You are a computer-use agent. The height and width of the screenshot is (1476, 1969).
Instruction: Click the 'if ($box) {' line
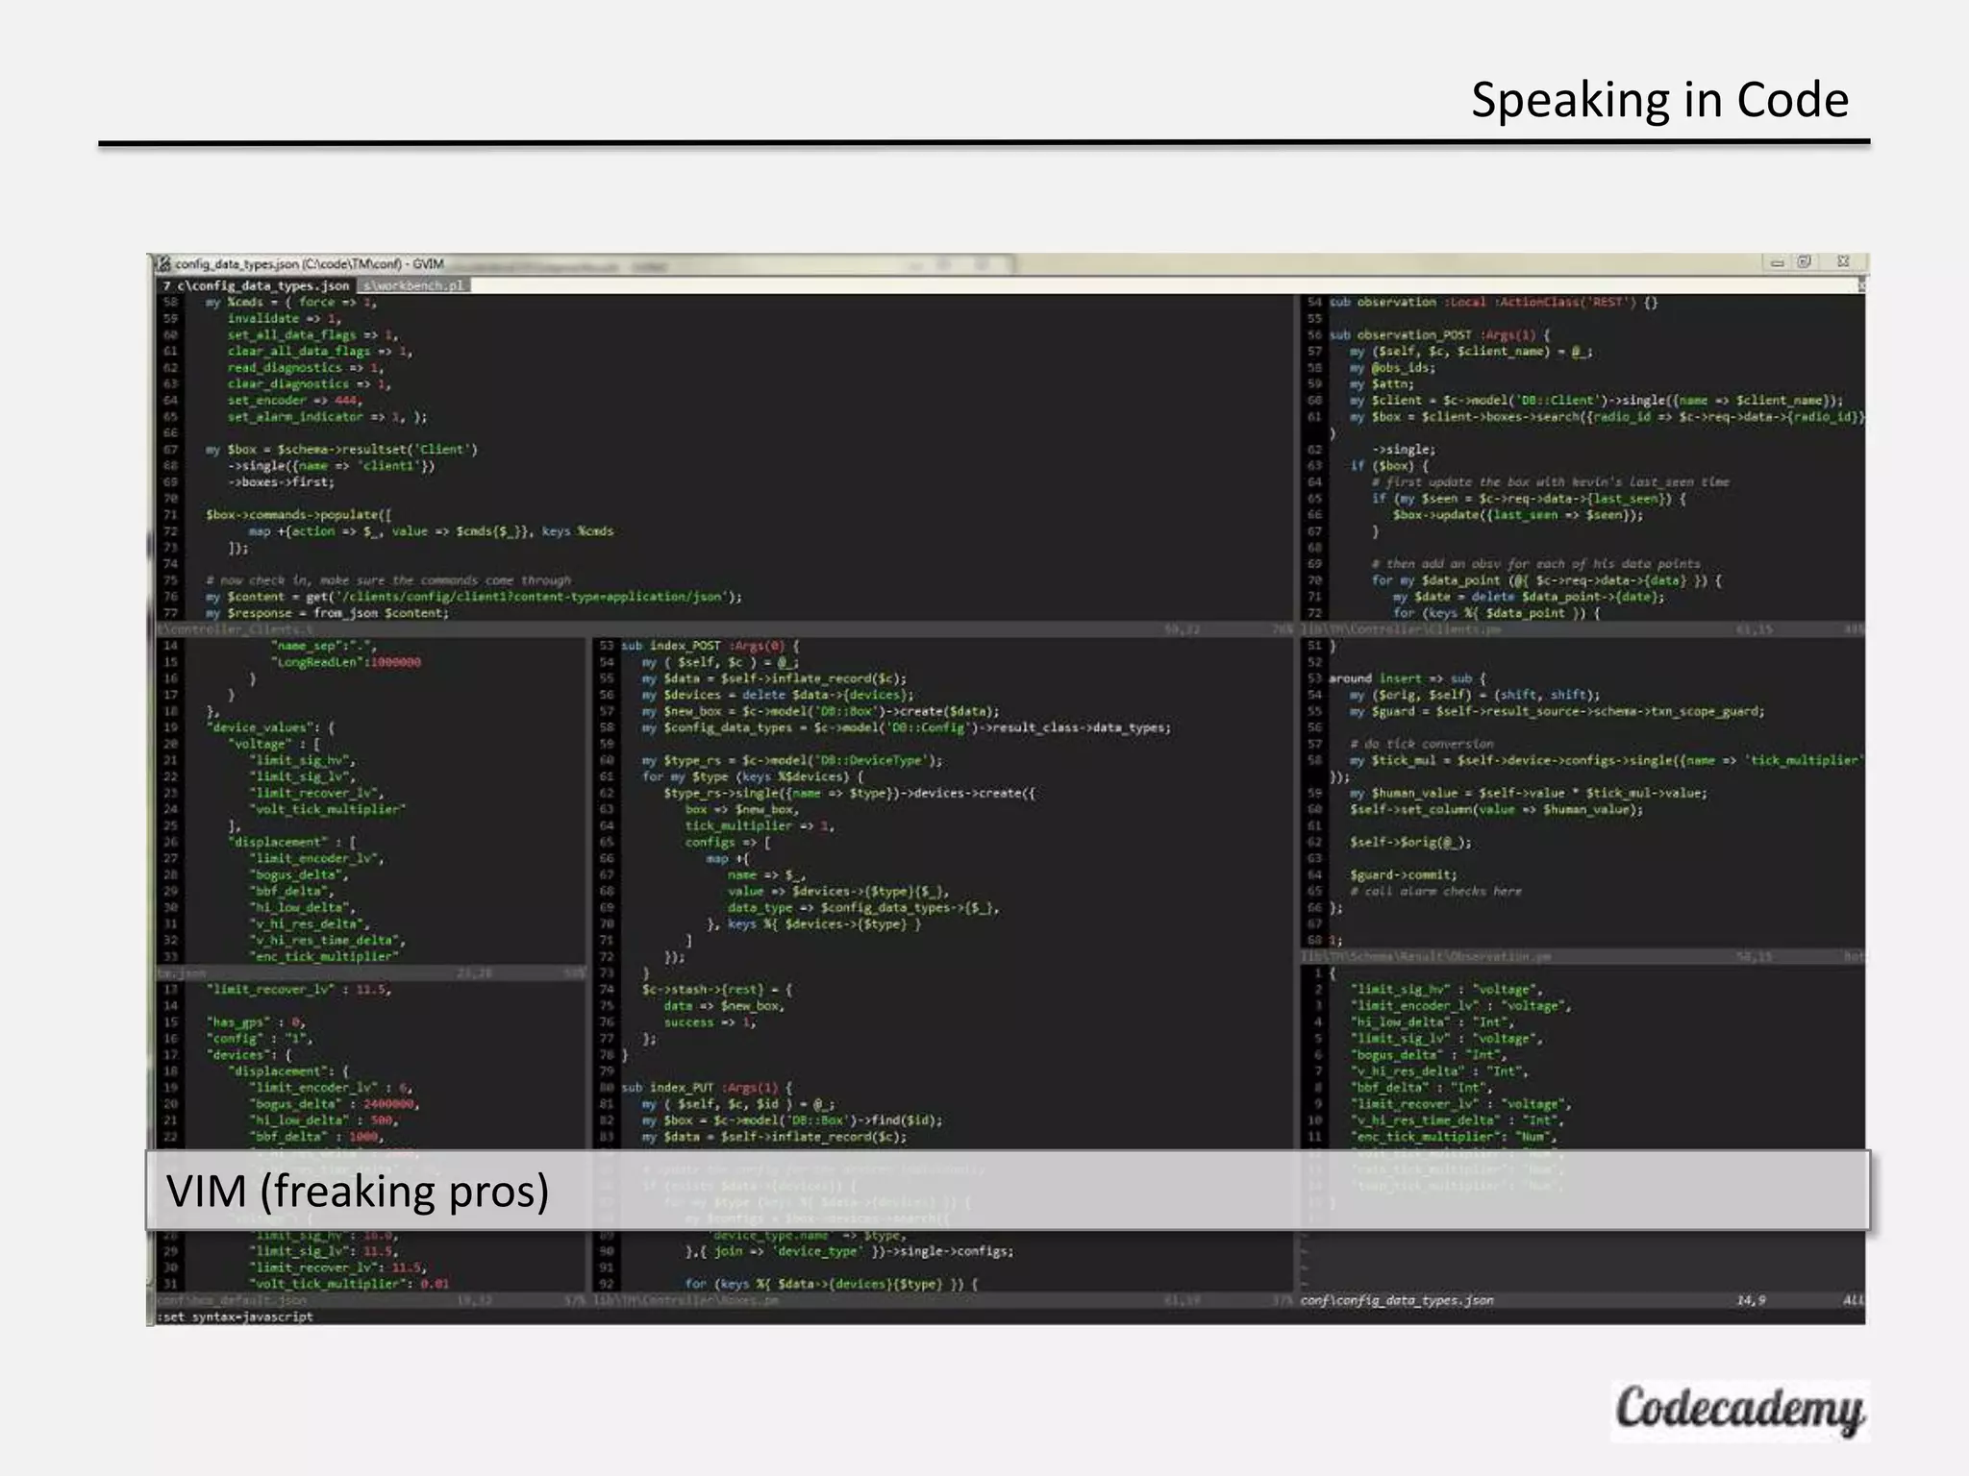point(1389,465)
